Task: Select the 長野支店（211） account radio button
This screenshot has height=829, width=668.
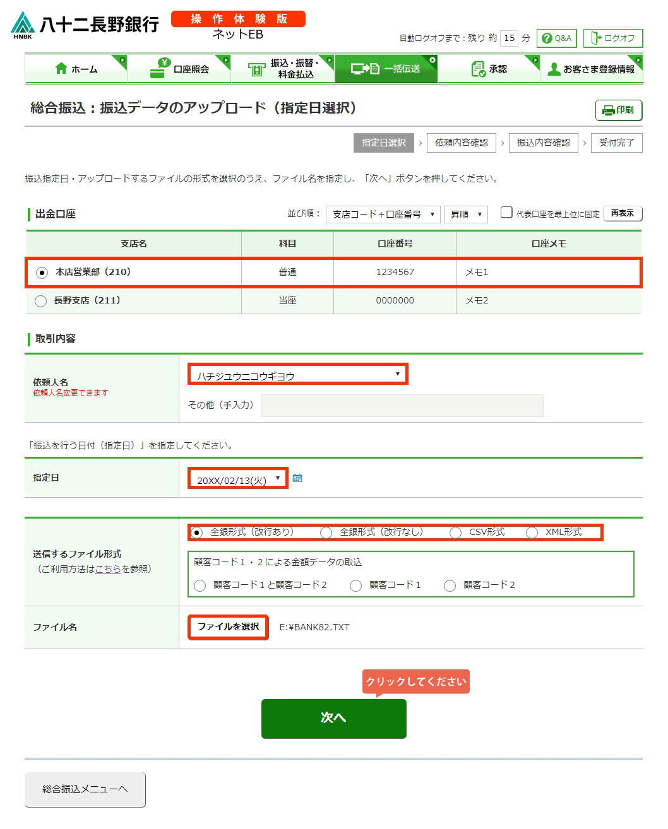Action: [41, 301]
